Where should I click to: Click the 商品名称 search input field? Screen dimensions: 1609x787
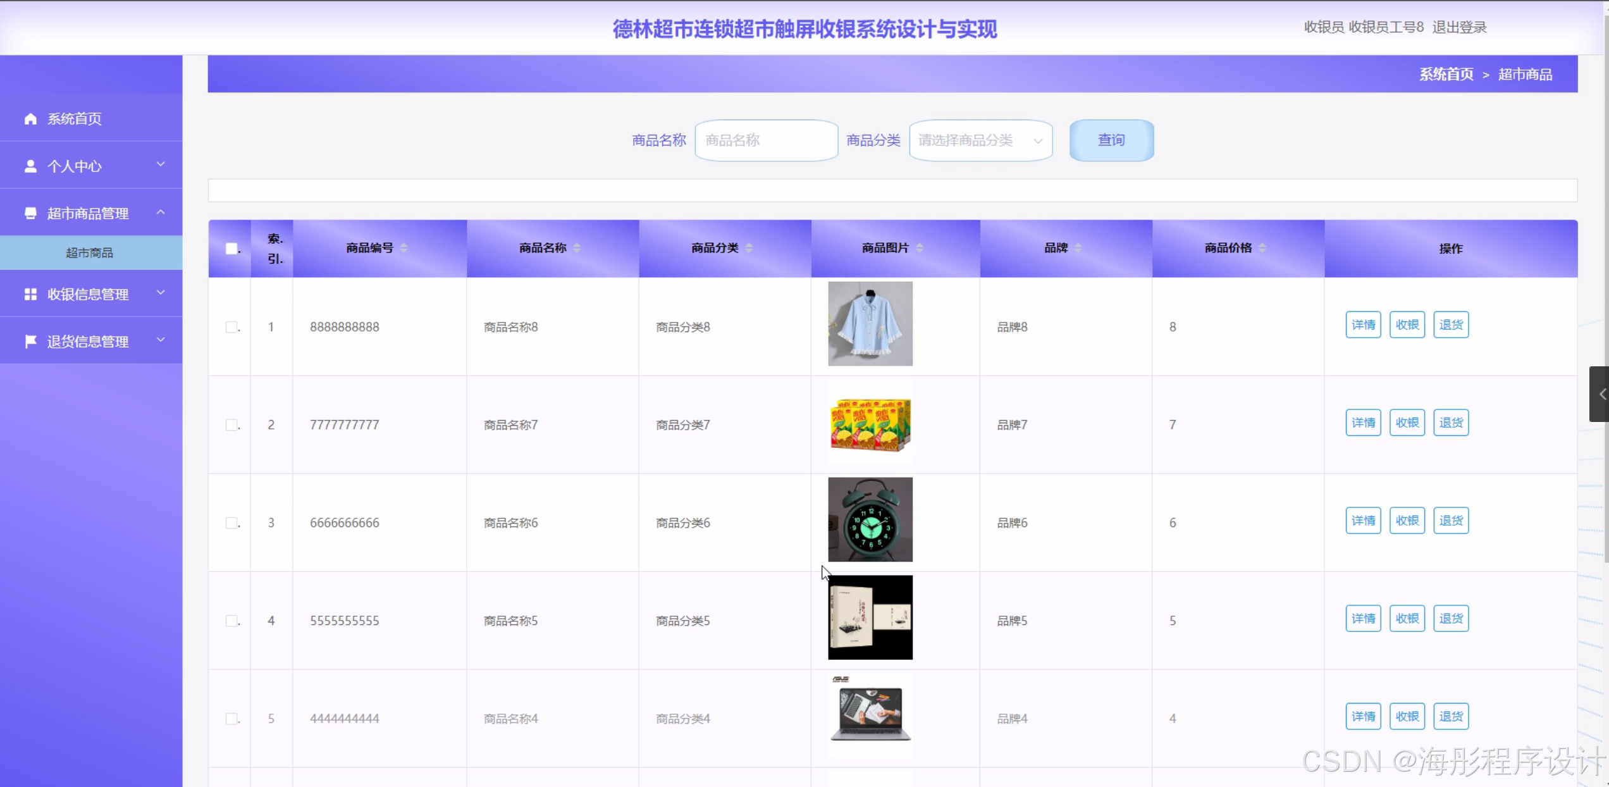(x=766, y=140)
